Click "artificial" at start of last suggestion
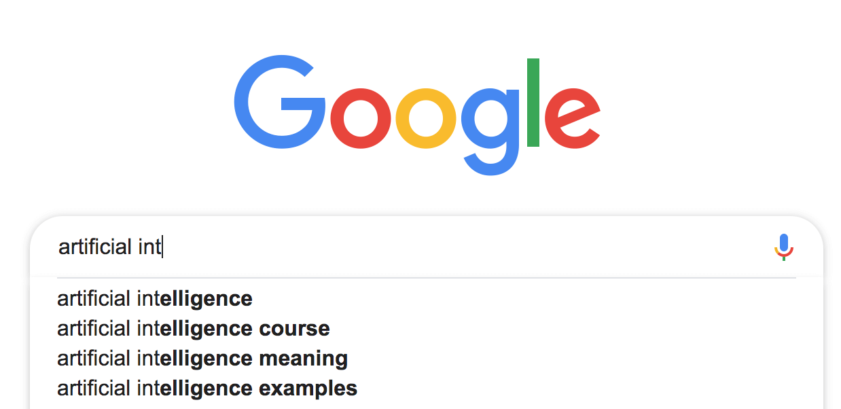The height and width of the screenshot is (409, 841). click(x=94, y=388)
